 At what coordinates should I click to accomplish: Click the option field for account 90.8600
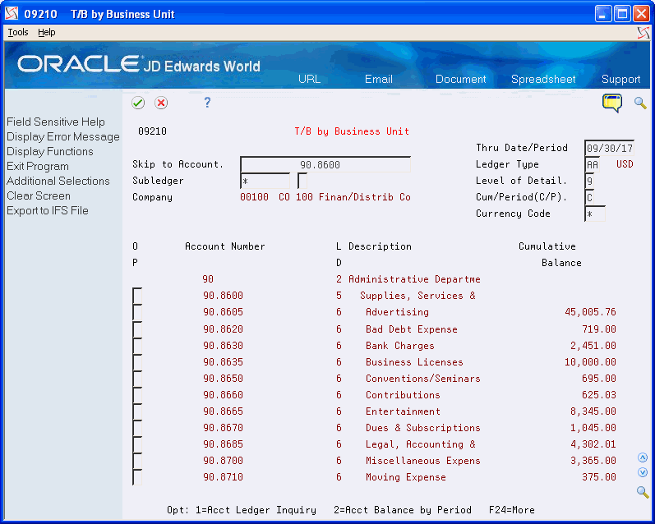tap(137, 296)
